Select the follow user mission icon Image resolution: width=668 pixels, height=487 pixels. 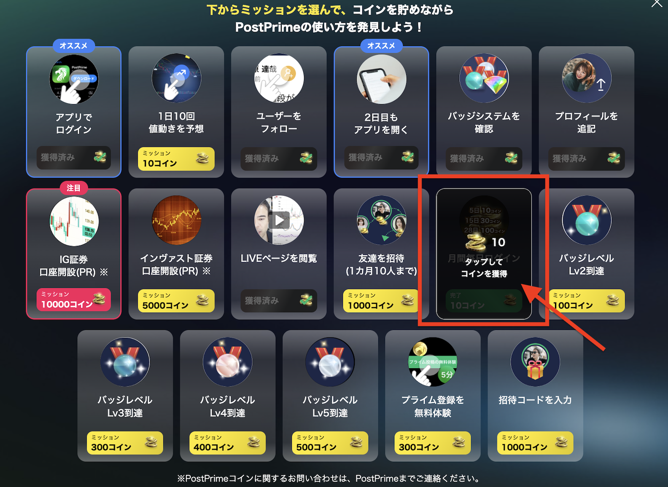[279, 78]
